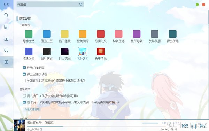Adjust the volume bar in player
Viewport: 209px width, 131px height.
(x=150, y=123)
